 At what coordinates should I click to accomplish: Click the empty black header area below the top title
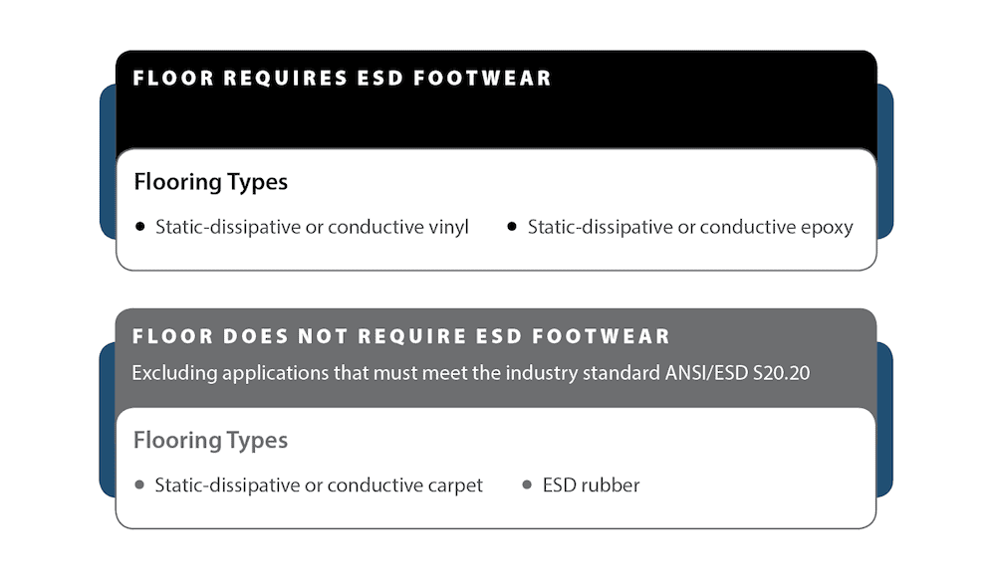pos(496,119)
